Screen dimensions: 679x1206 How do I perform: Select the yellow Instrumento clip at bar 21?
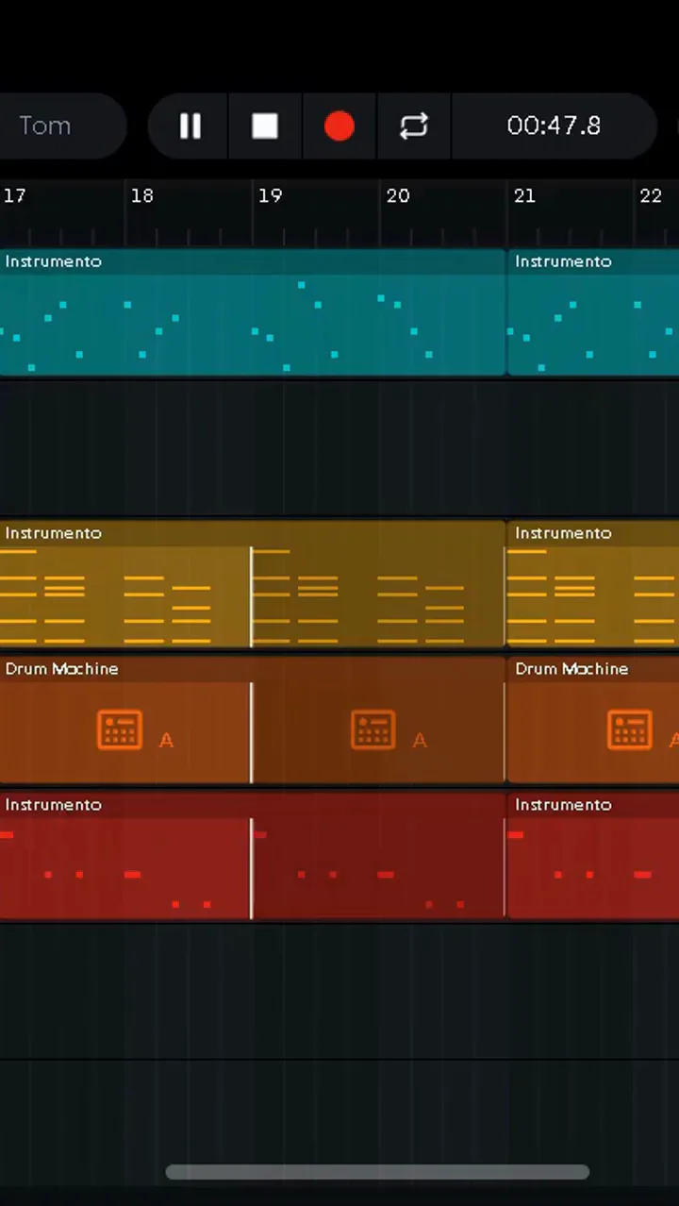click(x=593, y=584)
